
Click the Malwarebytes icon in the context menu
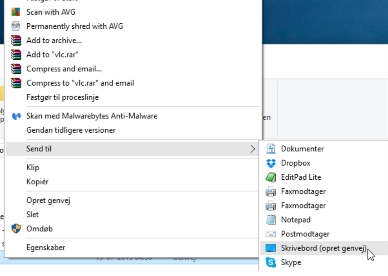(x=16, y=116)
